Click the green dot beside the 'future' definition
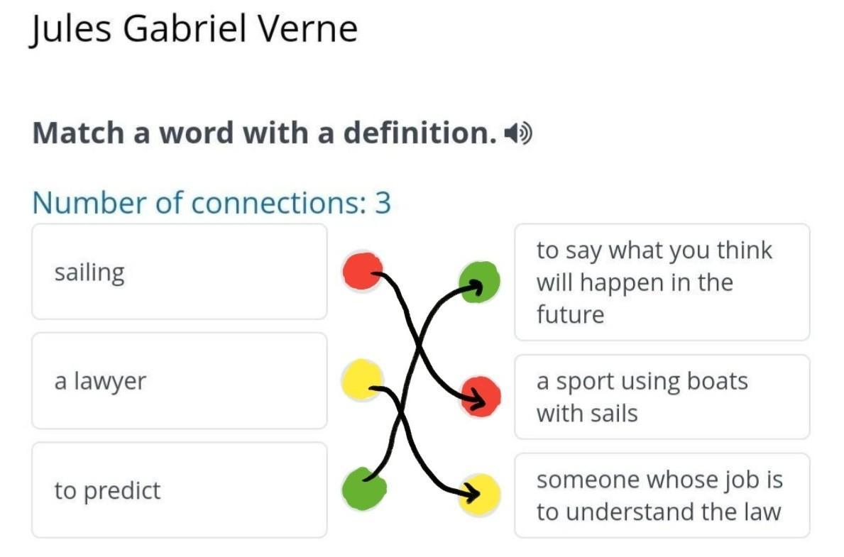Screen dimensions: 844x557 479,282
